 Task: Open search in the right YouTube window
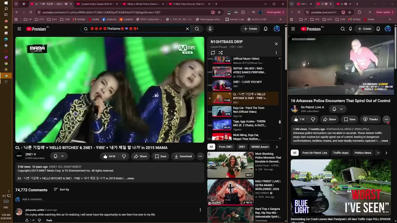[x=343, y=29]
